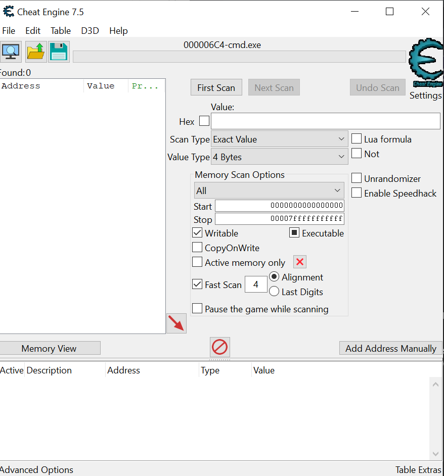Screen dimensions: 444x476
Task: Click the red arrow add-to-list icon
Action: (176, 323)
